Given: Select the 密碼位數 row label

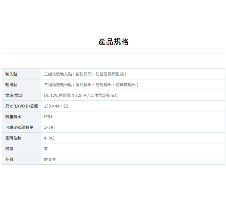Looking at the screenshot, I should [x=13, y=138].
